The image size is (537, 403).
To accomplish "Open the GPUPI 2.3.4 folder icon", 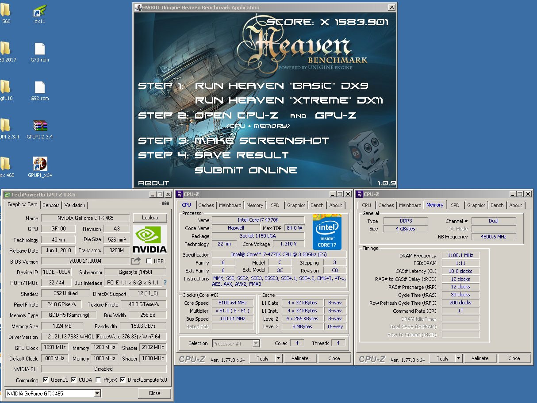I will tap(5, 126).
